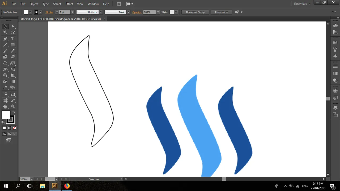The height and width of the screenshot is (191, 340).
Task: Pick the Rectangle tool
Action: [13, 45]
